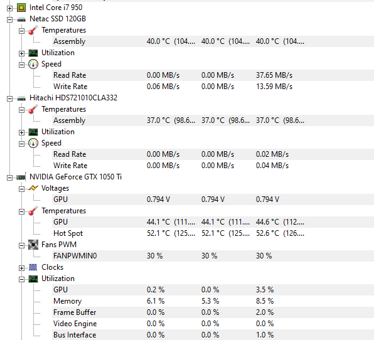
Task: Click the Clocks waveform icon
Action: point(33,267)
